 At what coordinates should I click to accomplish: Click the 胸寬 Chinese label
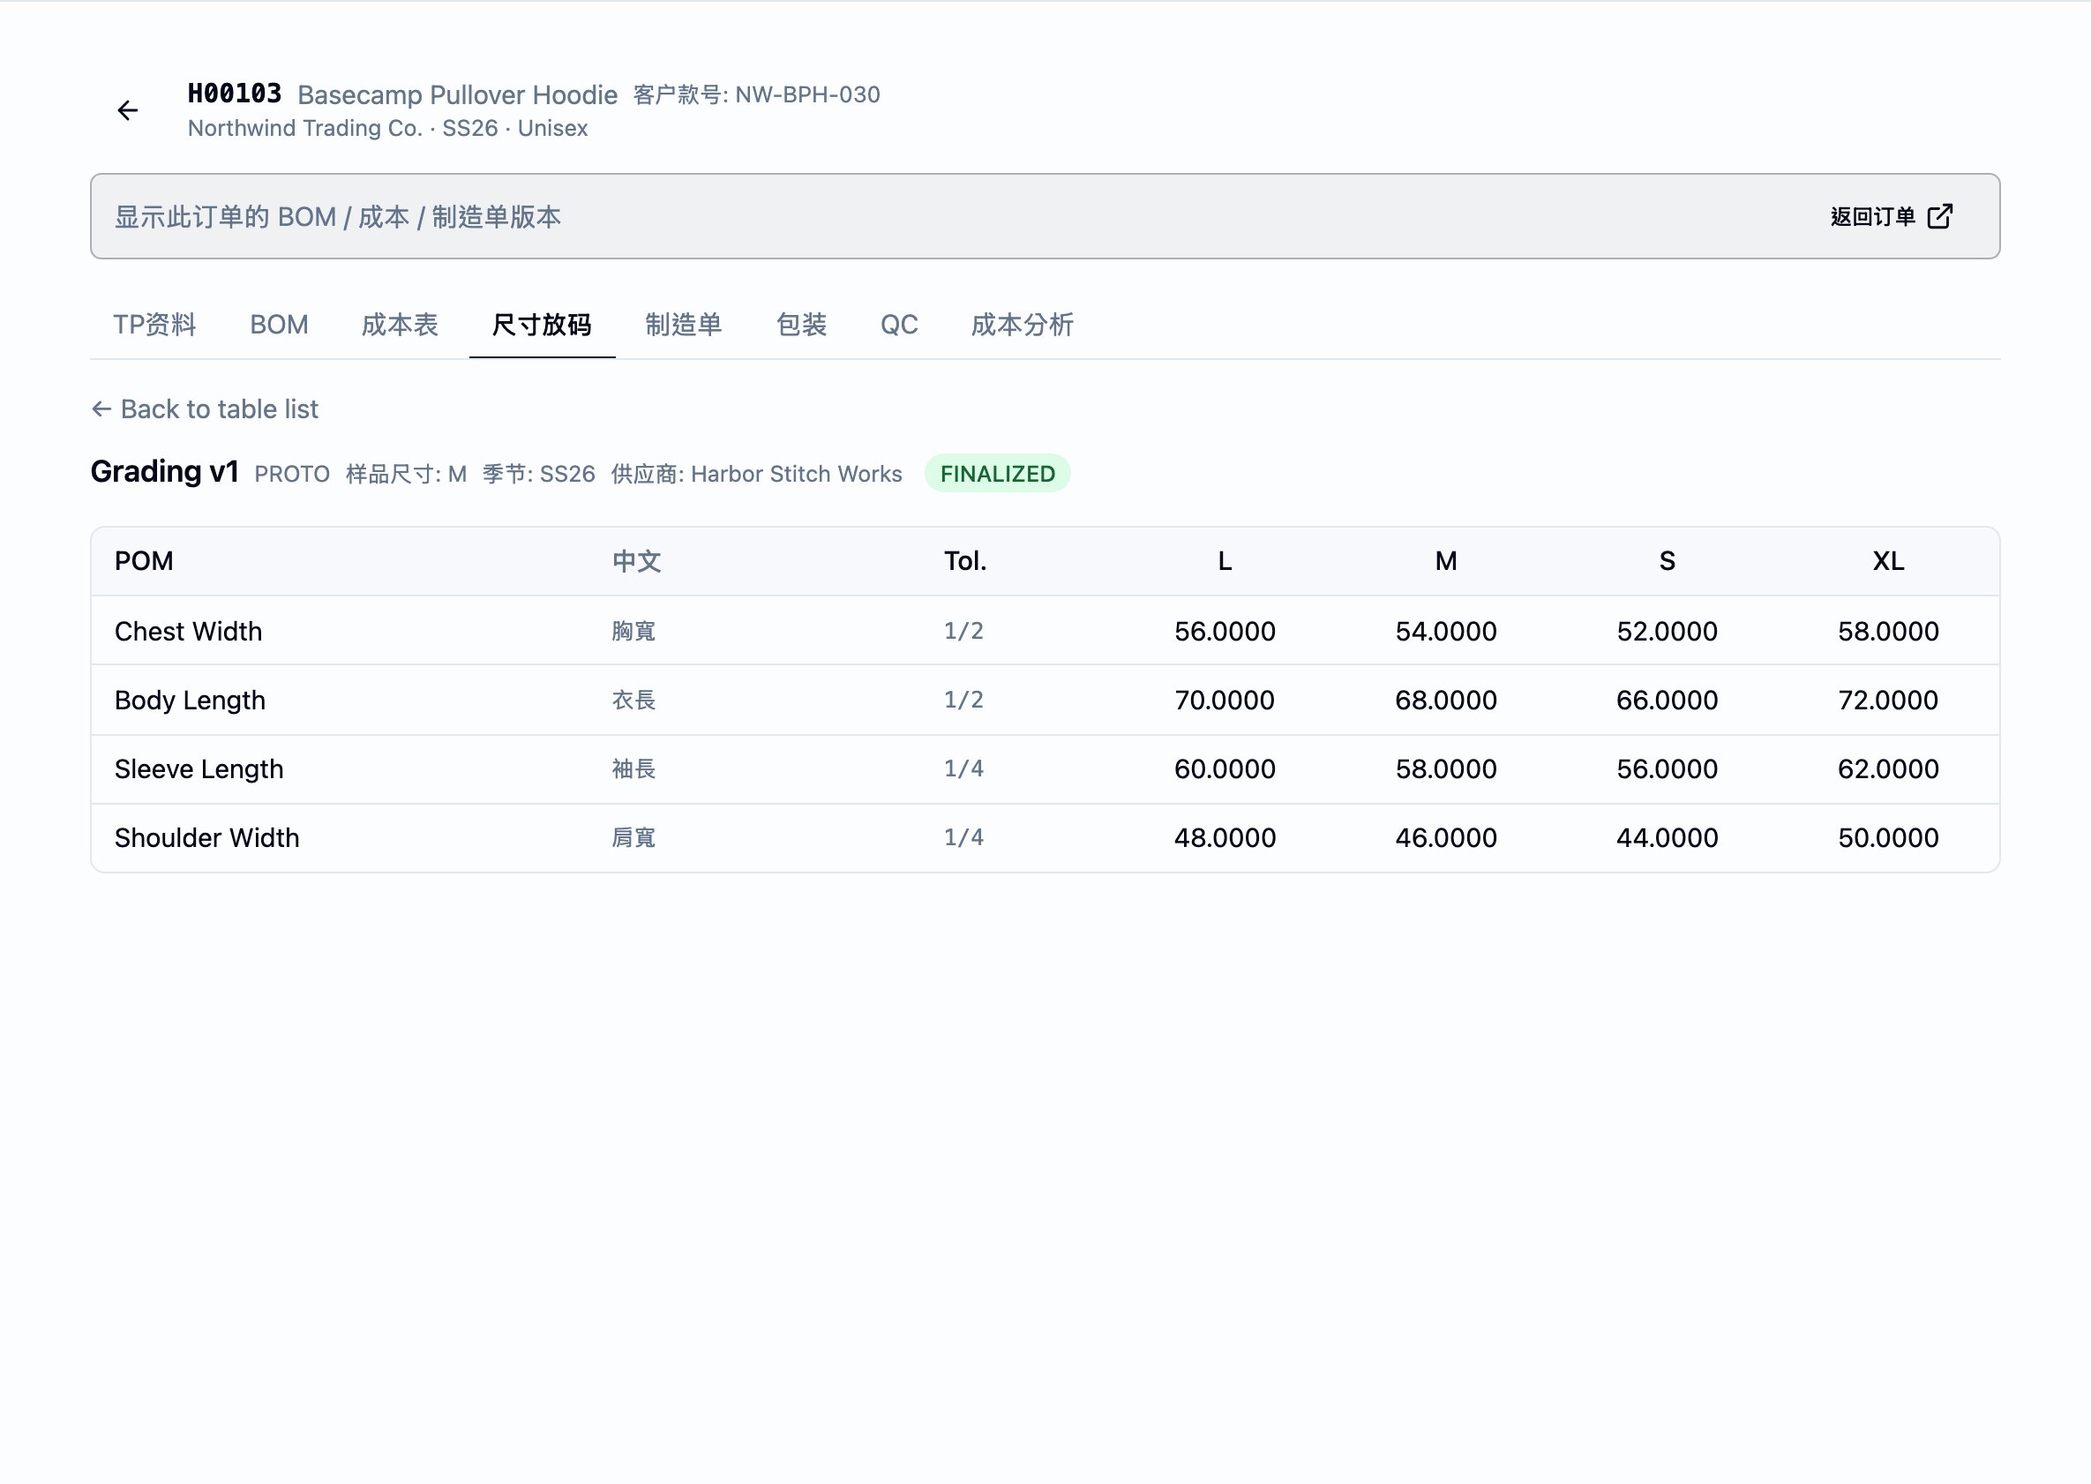(633, 632)
